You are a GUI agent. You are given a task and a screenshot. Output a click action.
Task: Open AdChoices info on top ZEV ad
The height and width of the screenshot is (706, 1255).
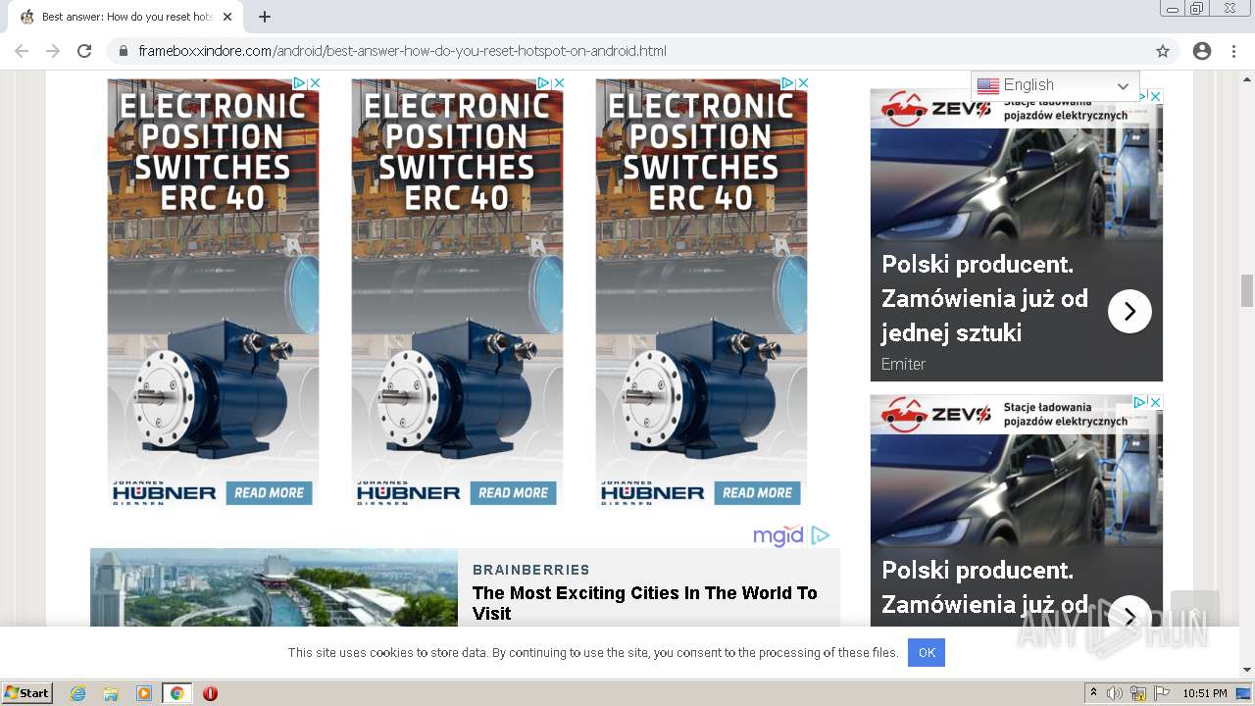tap(1141, 96)
